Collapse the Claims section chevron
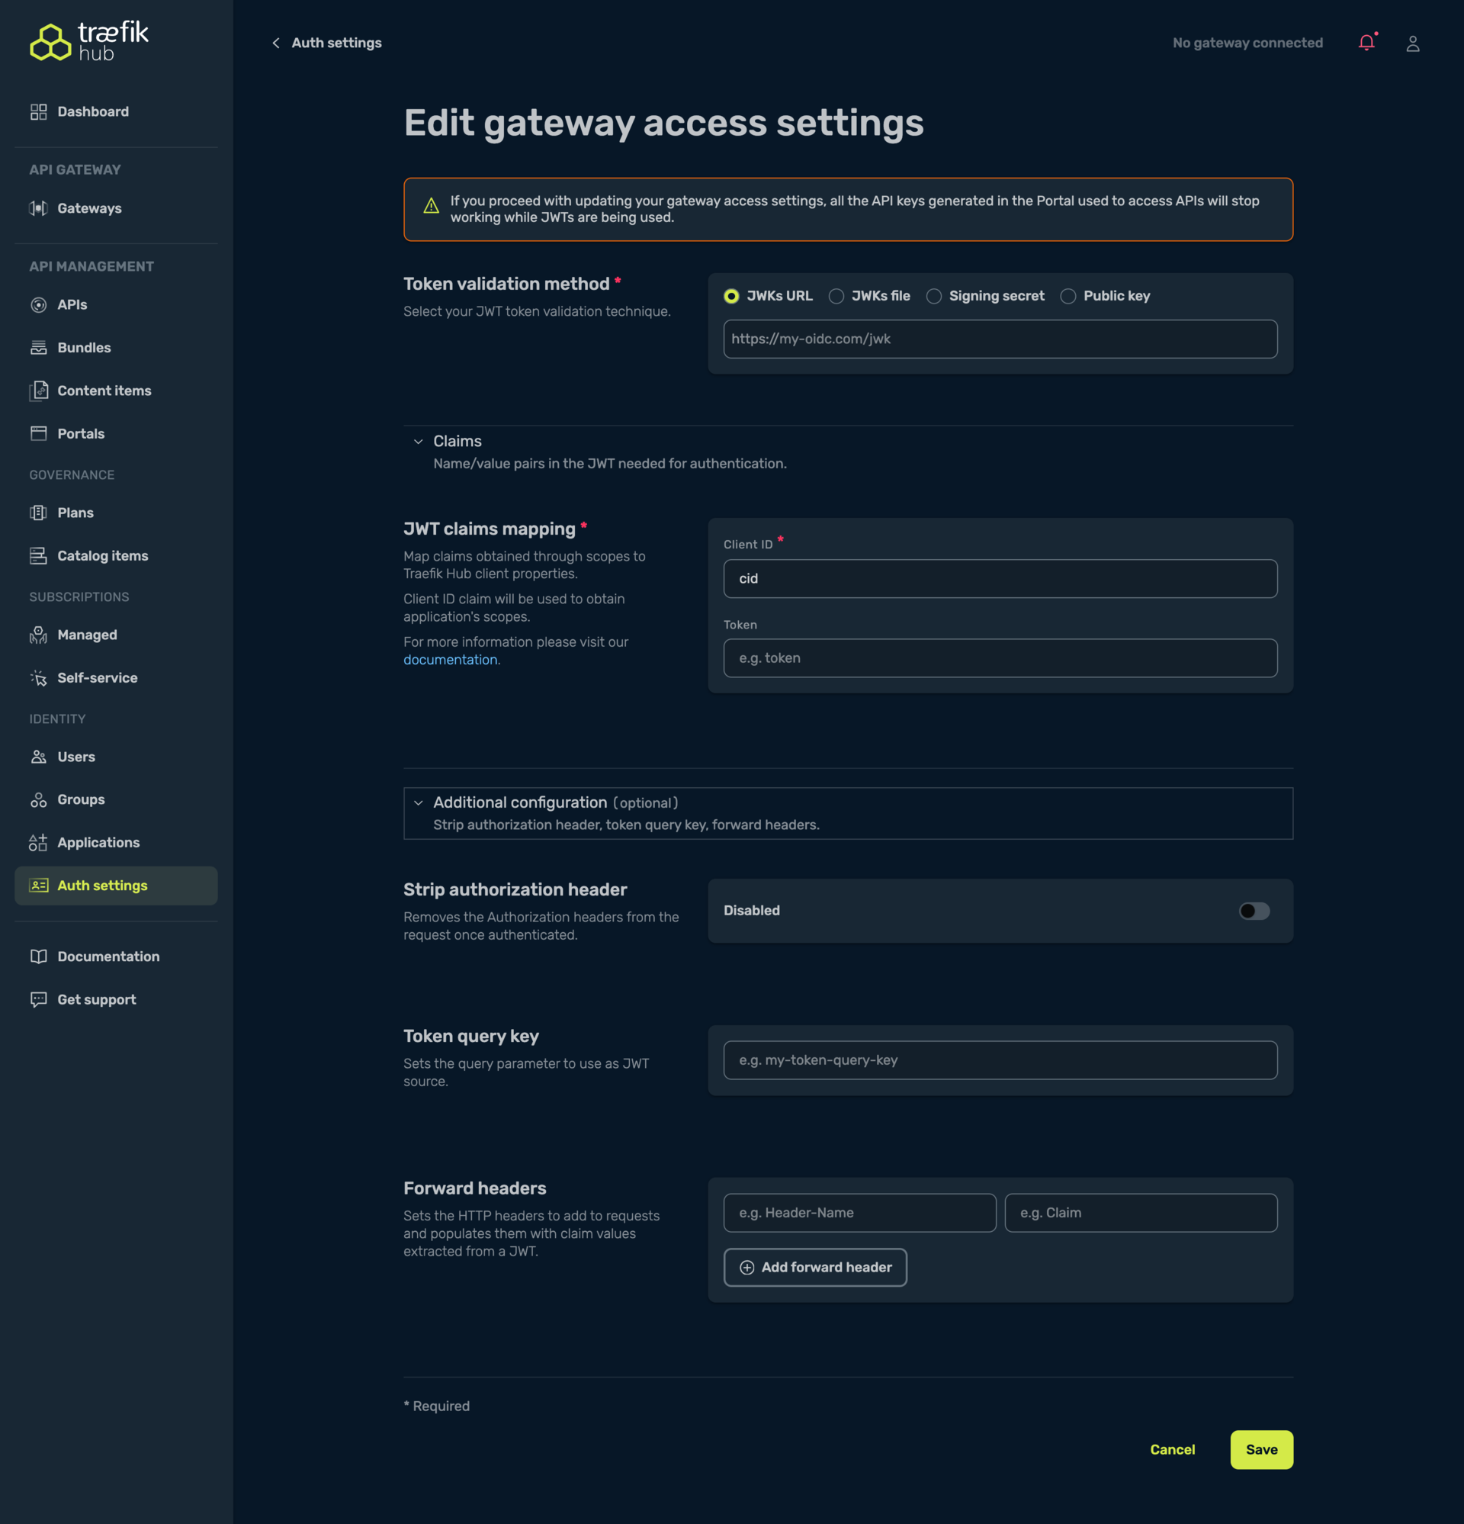Viewport: 1464px width, 1524px height. click(419, 442)
